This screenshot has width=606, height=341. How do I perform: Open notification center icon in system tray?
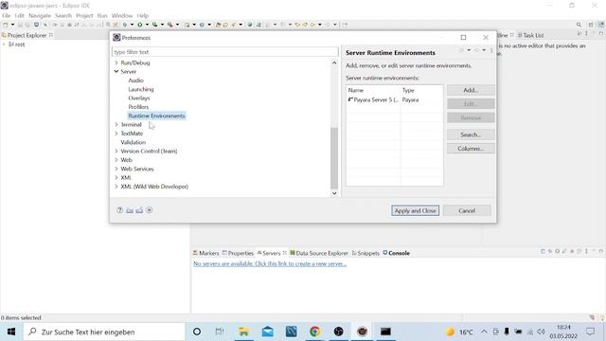(590, 332)
